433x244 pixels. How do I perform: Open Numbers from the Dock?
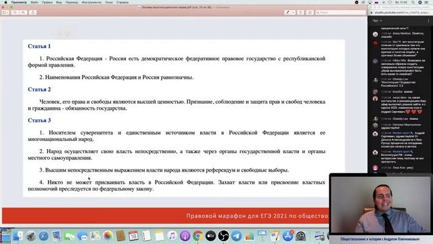coord(249,236)
